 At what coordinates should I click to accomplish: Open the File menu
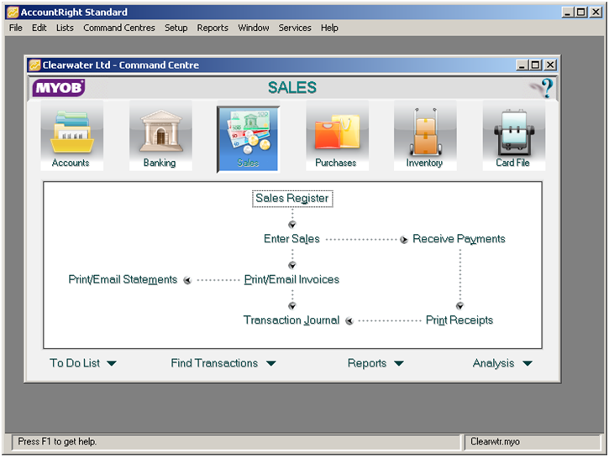[x=15, y=28]
